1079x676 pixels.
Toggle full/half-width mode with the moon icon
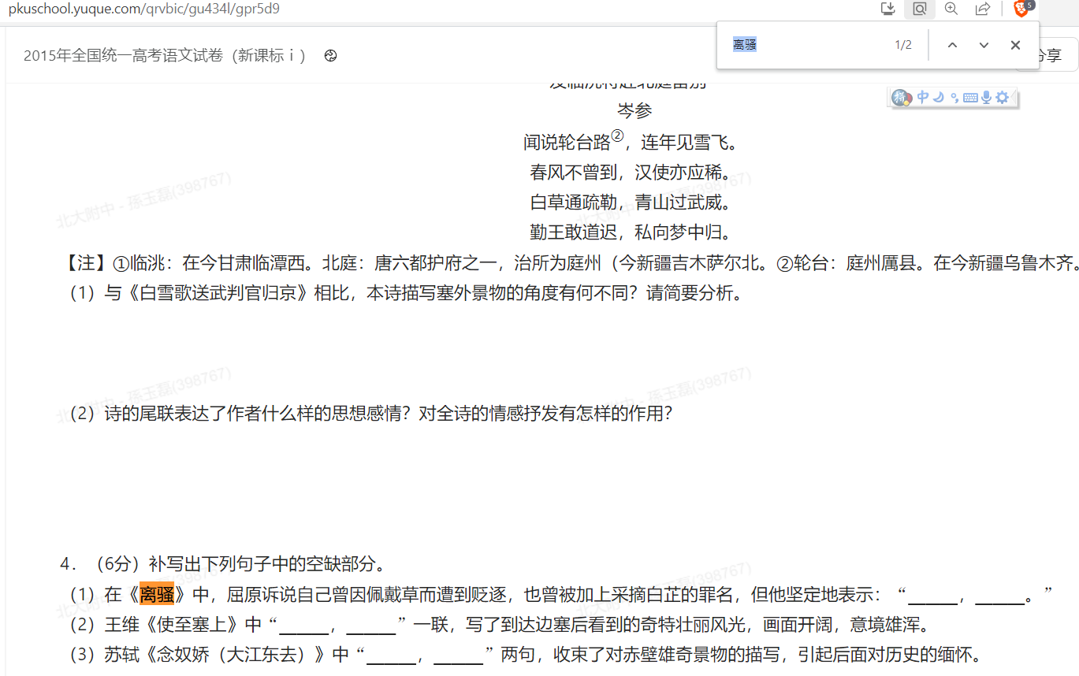pos(938,97)
